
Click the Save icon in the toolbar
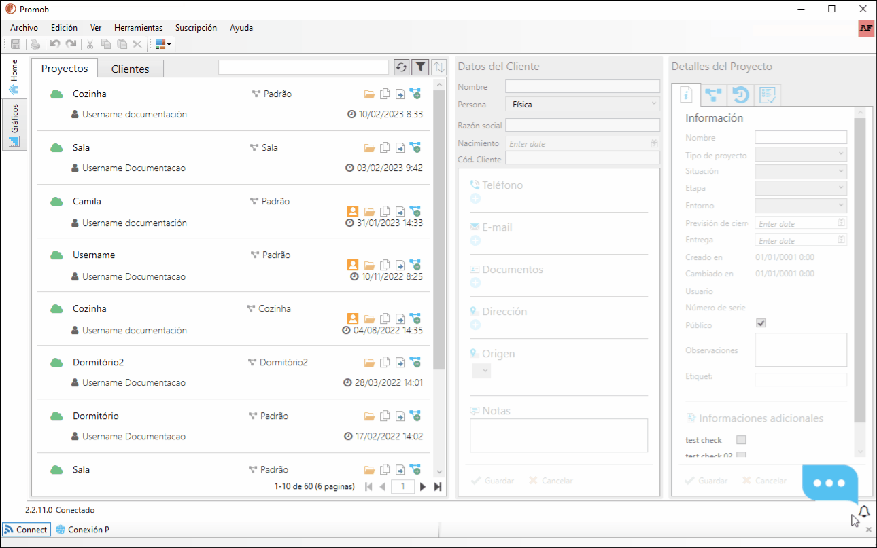[16, 44]
